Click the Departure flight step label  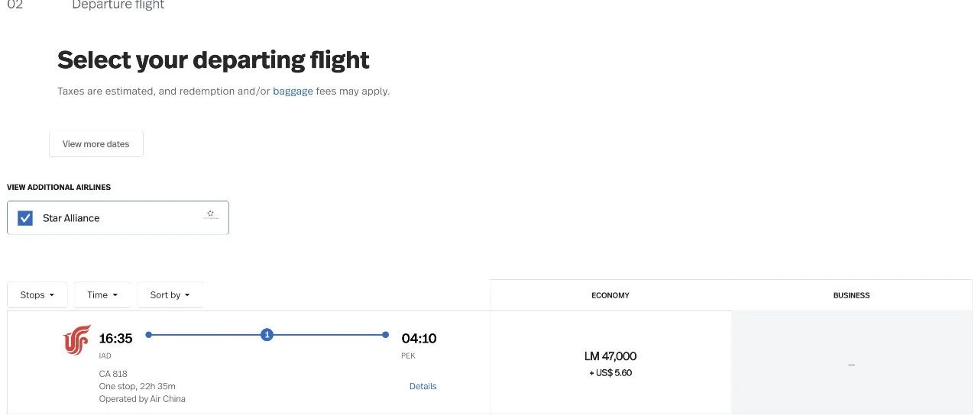(118, 5)
